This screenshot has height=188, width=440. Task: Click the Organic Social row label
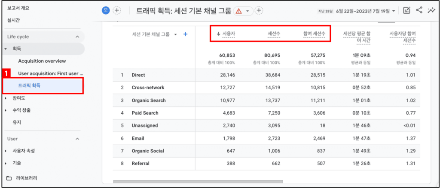148,151
